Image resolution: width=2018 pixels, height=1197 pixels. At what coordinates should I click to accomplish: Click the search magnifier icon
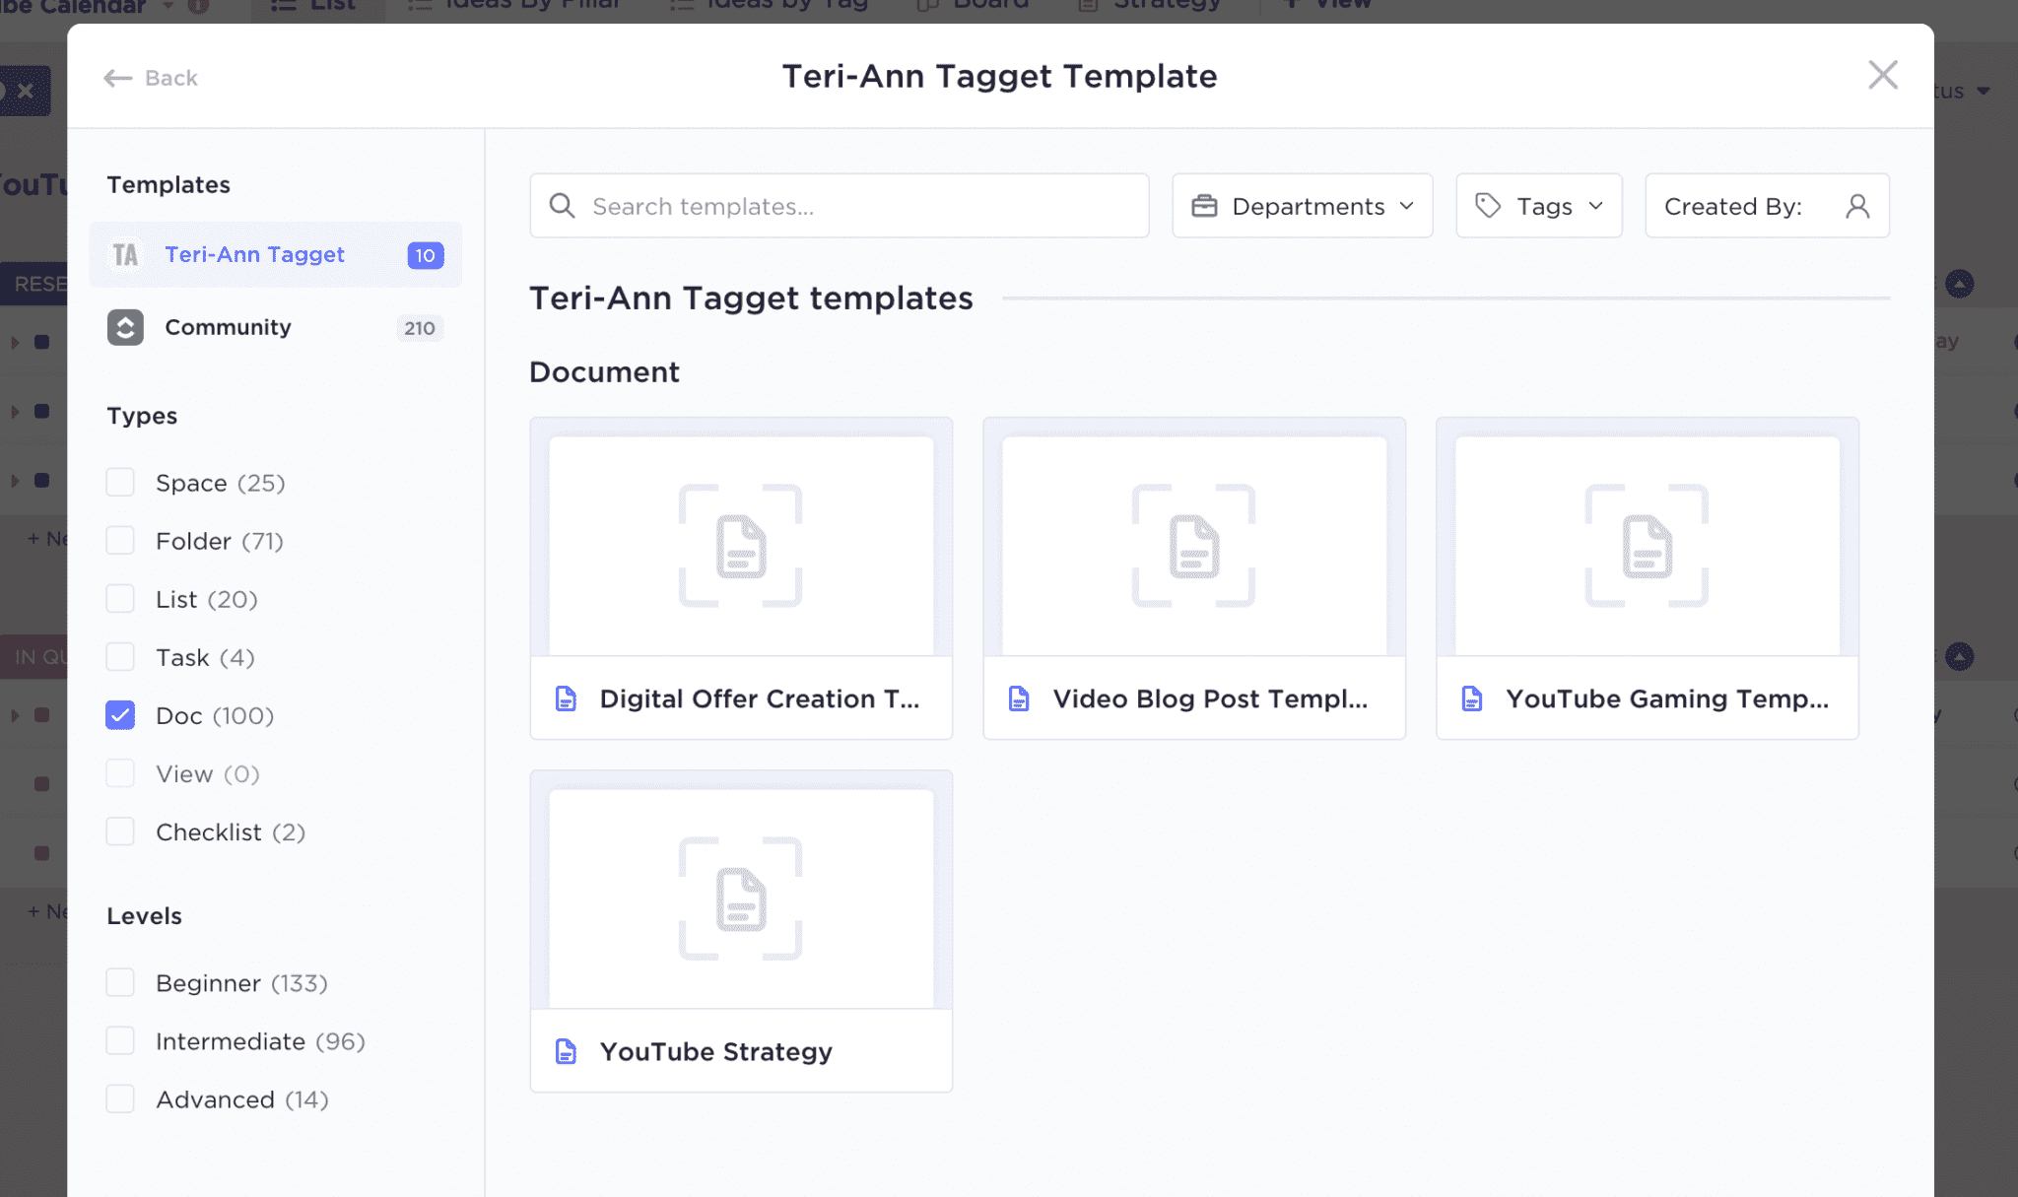coord(562,205)
